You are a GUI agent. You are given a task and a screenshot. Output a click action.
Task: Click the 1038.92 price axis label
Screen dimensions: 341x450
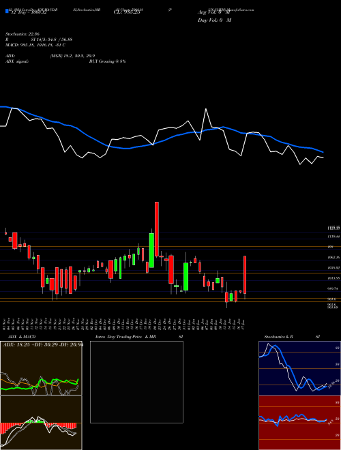(x=333, y=268)
